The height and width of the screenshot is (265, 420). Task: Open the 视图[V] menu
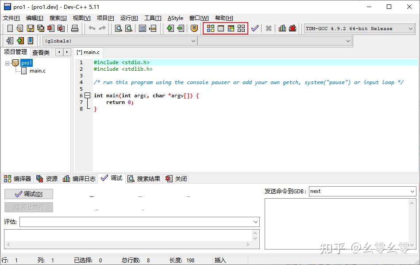pos(81,18)
